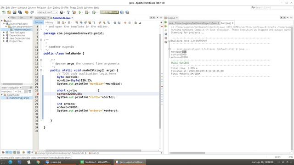This screenshot has height=165, width=294.
Task: Click the New Project toolbar icon
Action: coord(9,12)
